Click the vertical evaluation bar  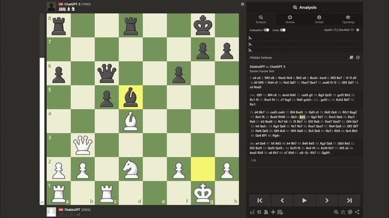42,109
